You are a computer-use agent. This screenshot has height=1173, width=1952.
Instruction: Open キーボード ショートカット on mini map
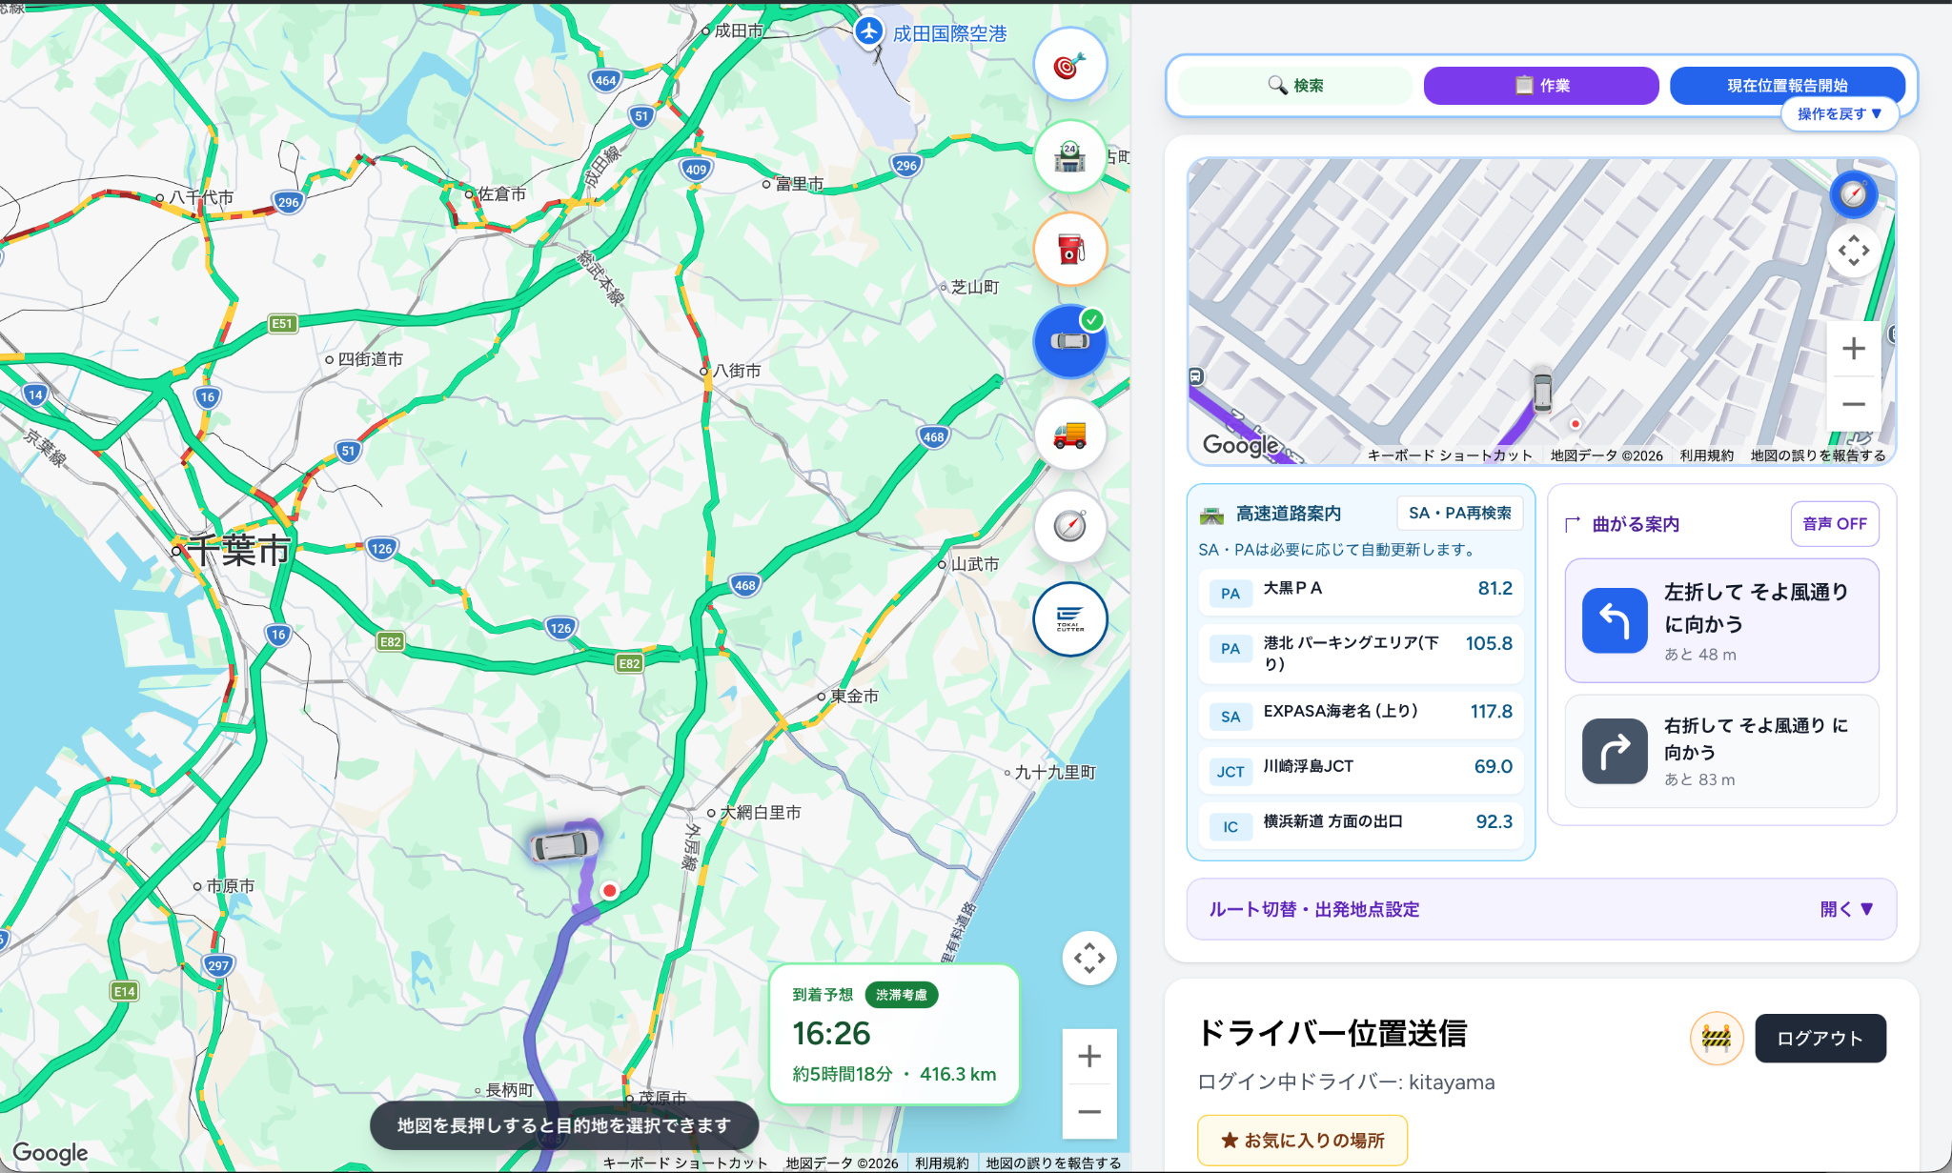pyautogui.click(x=1450, y=455)
